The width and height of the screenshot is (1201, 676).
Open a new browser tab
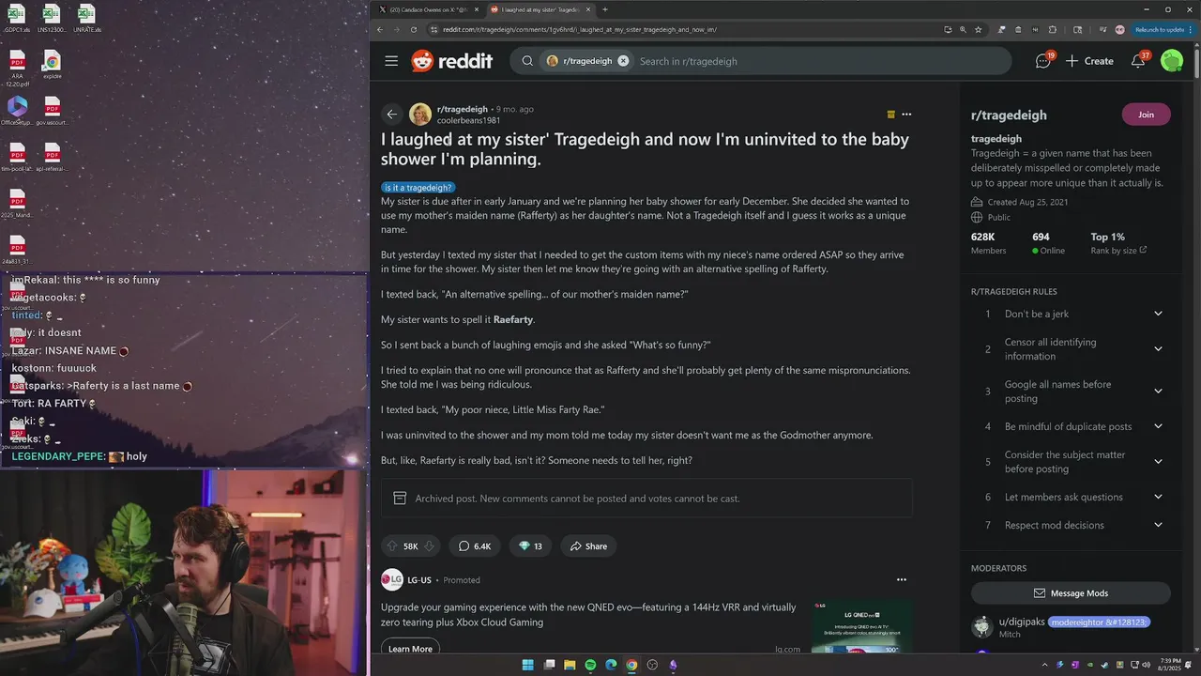coord(605,9)
